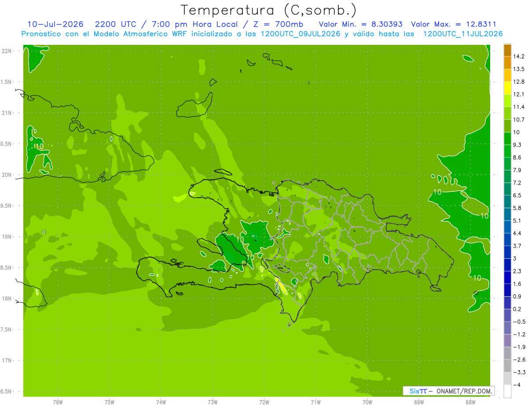Click the bright yellow hotspot in southwest Dominican Republic

click(x=281, y=287)
